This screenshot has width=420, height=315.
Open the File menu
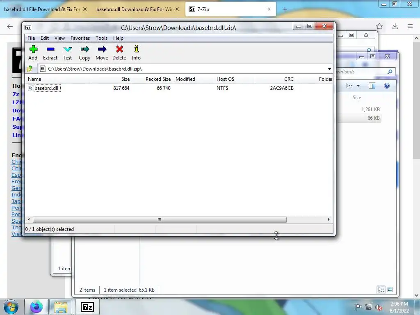(x=31, y=38)
